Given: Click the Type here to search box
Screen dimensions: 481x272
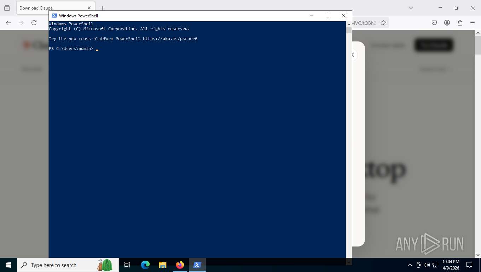Looking at the screenshot, I should point(68,265).
